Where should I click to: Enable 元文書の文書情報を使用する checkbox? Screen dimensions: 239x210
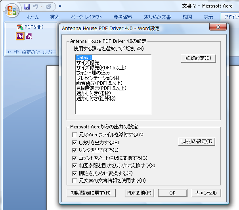[75, 181]
